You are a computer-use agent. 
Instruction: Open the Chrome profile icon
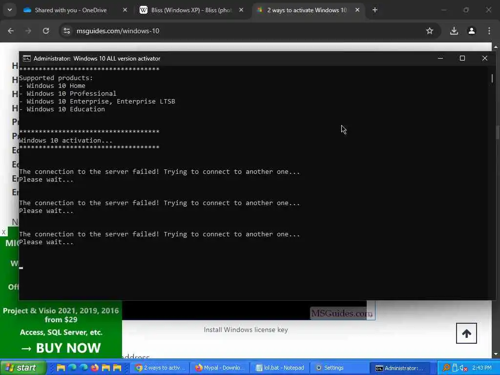(472, 31)
